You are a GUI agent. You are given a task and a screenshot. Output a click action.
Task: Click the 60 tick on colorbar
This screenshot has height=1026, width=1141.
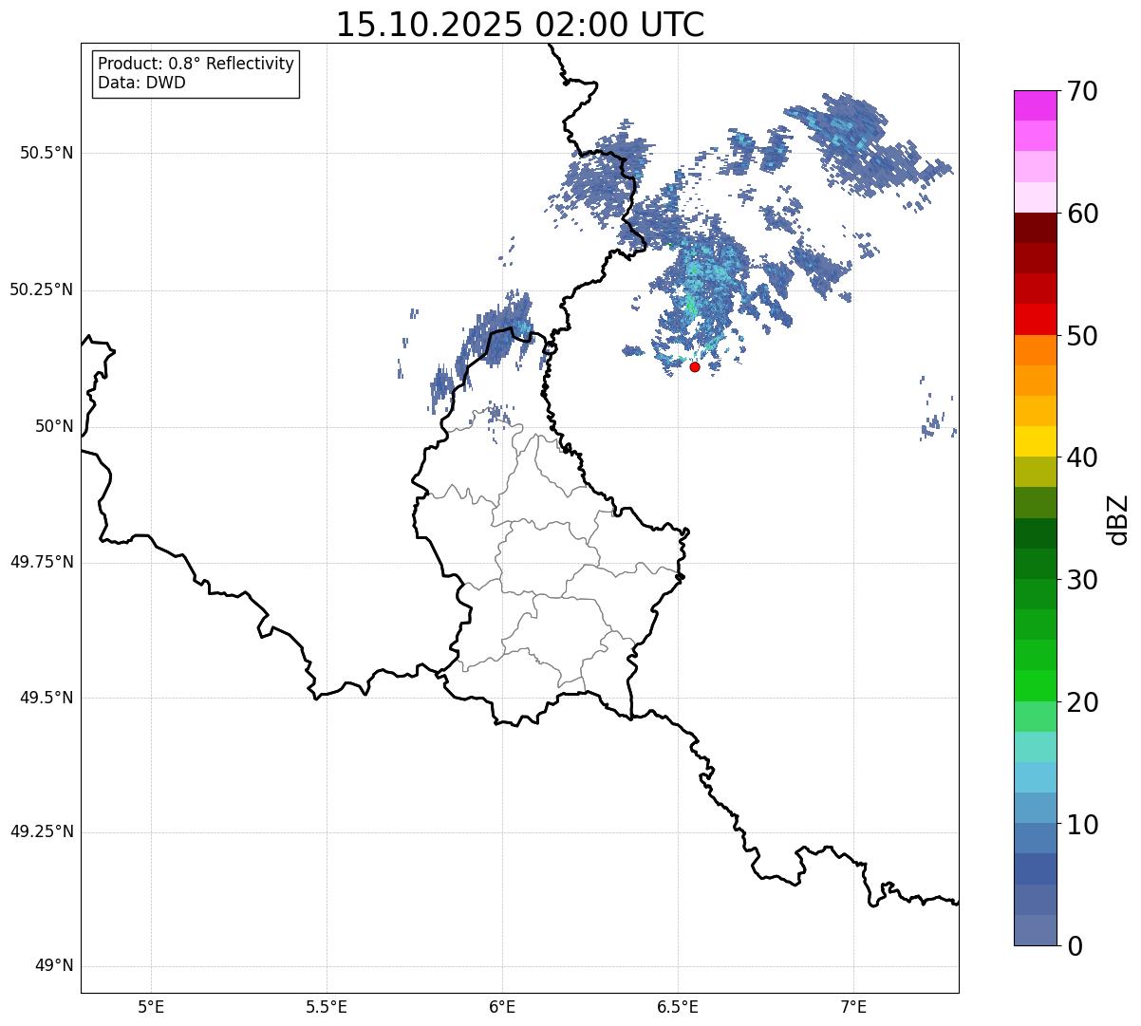click(x=1082, y=214)
